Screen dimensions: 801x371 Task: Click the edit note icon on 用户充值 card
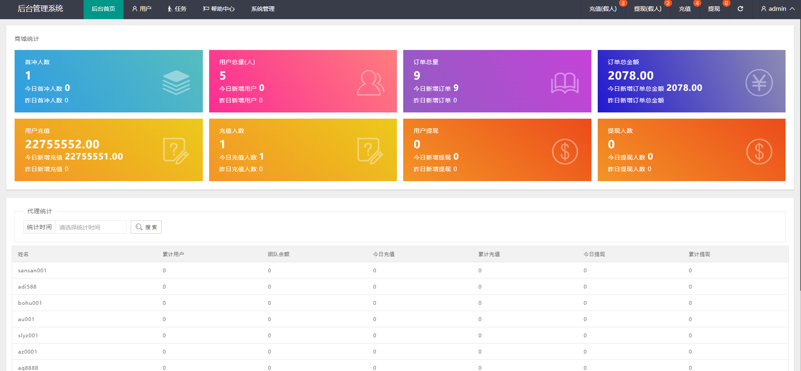[x=176, y=151]
